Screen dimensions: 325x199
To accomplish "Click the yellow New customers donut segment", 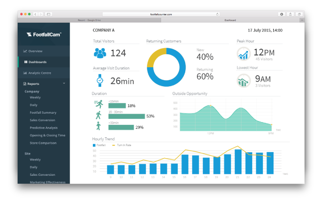I will tap(155, 55).
